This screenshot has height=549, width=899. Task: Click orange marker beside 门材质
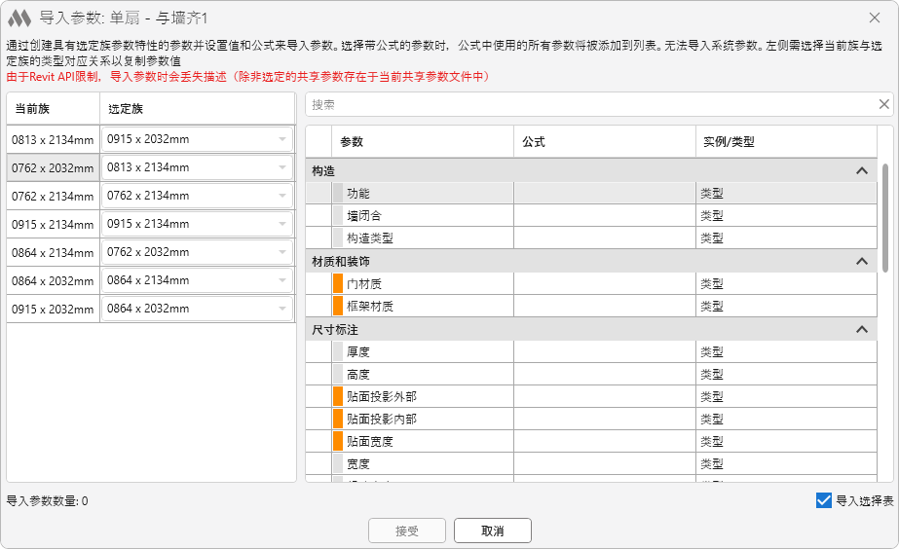pyautogui.click(x=338, y=284)
